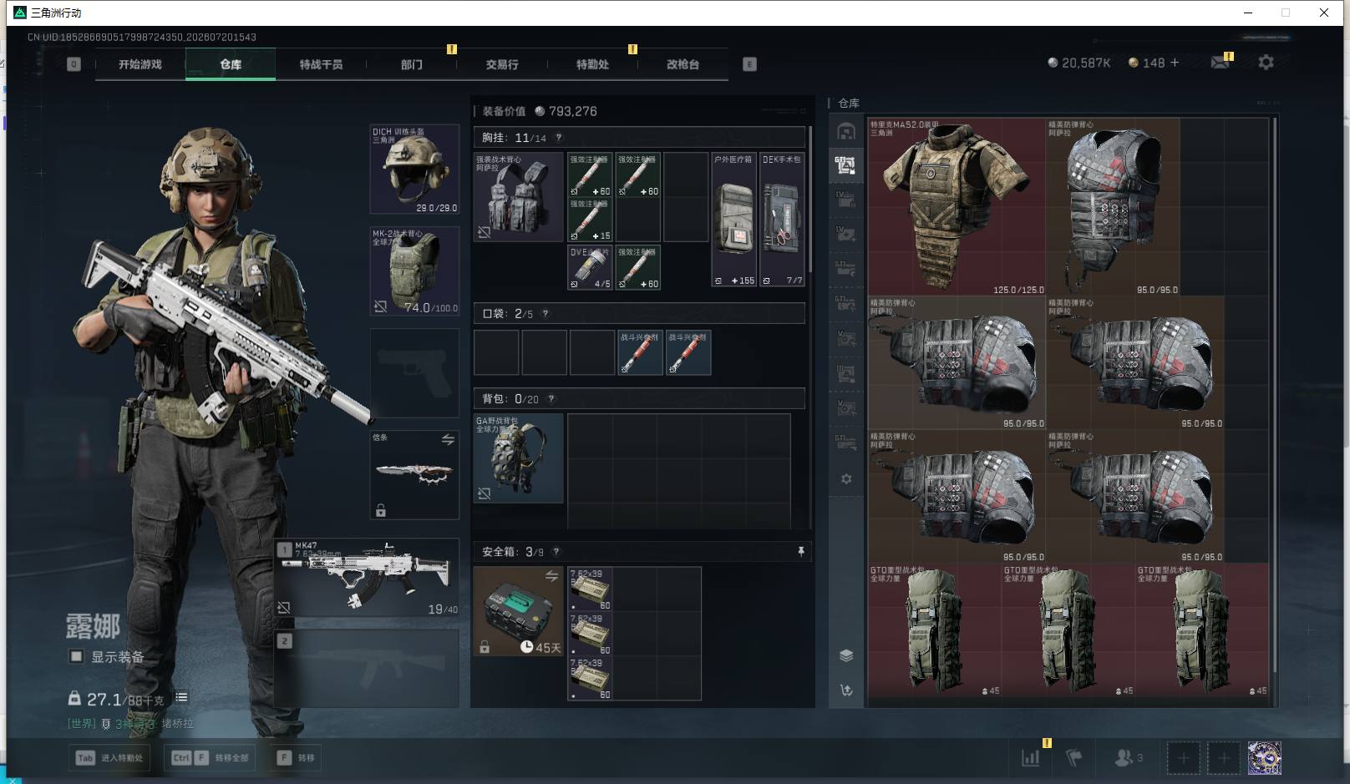Select the melee knife slot

tap(414, 474)
